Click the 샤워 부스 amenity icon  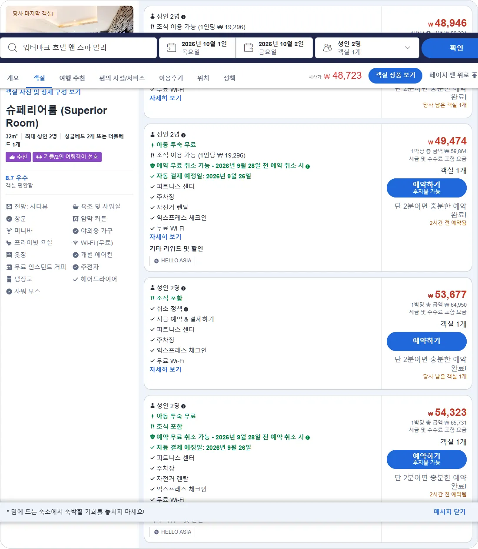coord(9,291)
